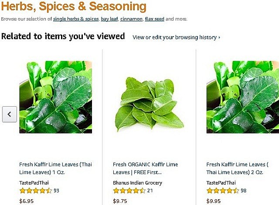Viewport: 279px width, 205px height.
Task: Click the previous carousel arrow button
Action: (9, 114)
